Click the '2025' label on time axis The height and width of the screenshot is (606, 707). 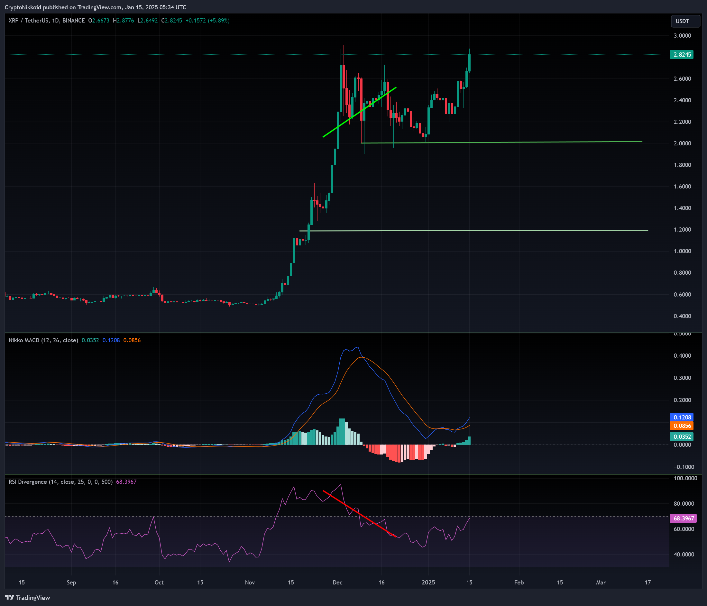(428, 583)
